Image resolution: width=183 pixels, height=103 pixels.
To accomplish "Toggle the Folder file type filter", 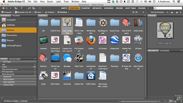I will [18, 67].
